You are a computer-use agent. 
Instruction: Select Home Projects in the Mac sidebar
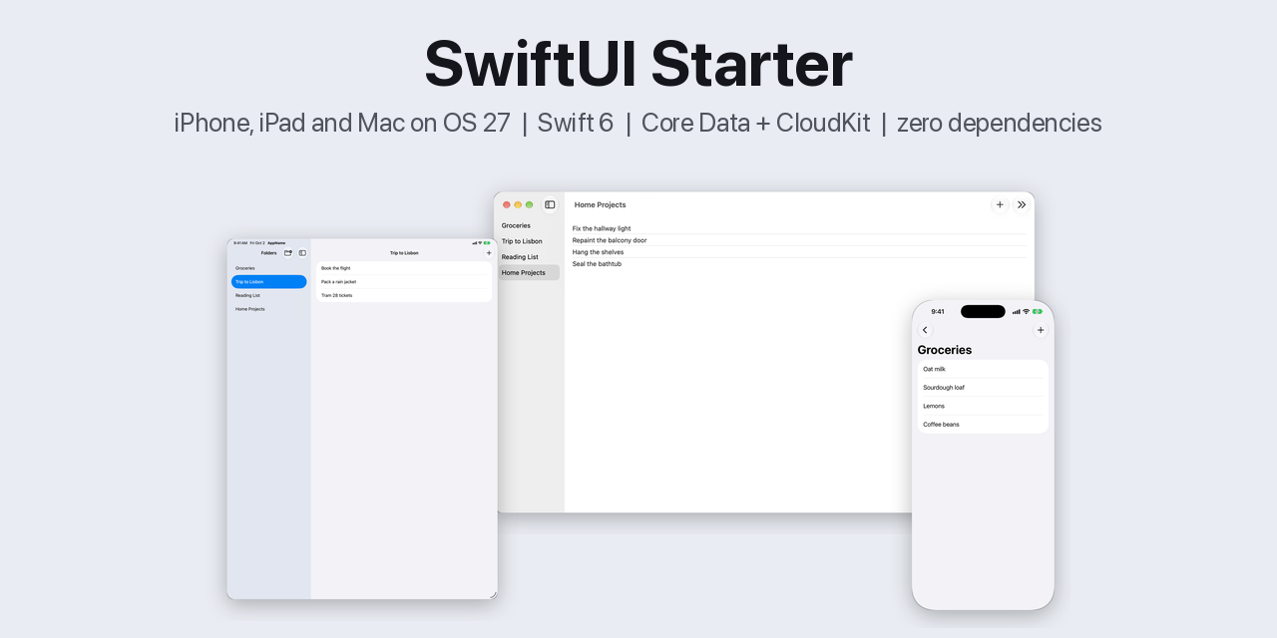coord(530,272)
